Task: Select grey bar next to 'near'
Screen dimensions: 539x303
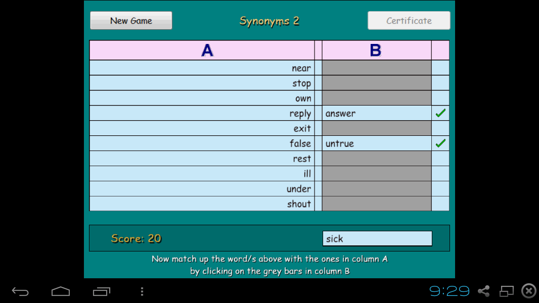Action: click(x=377, y=68)
